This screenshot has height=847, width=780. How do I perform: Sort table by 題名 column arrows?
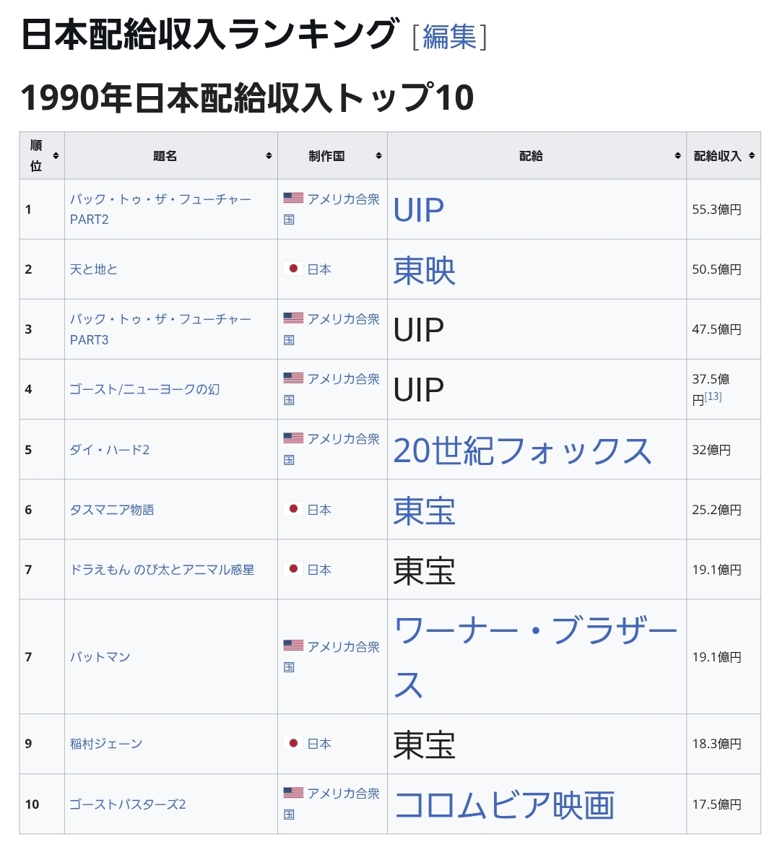tap(269, 156)
